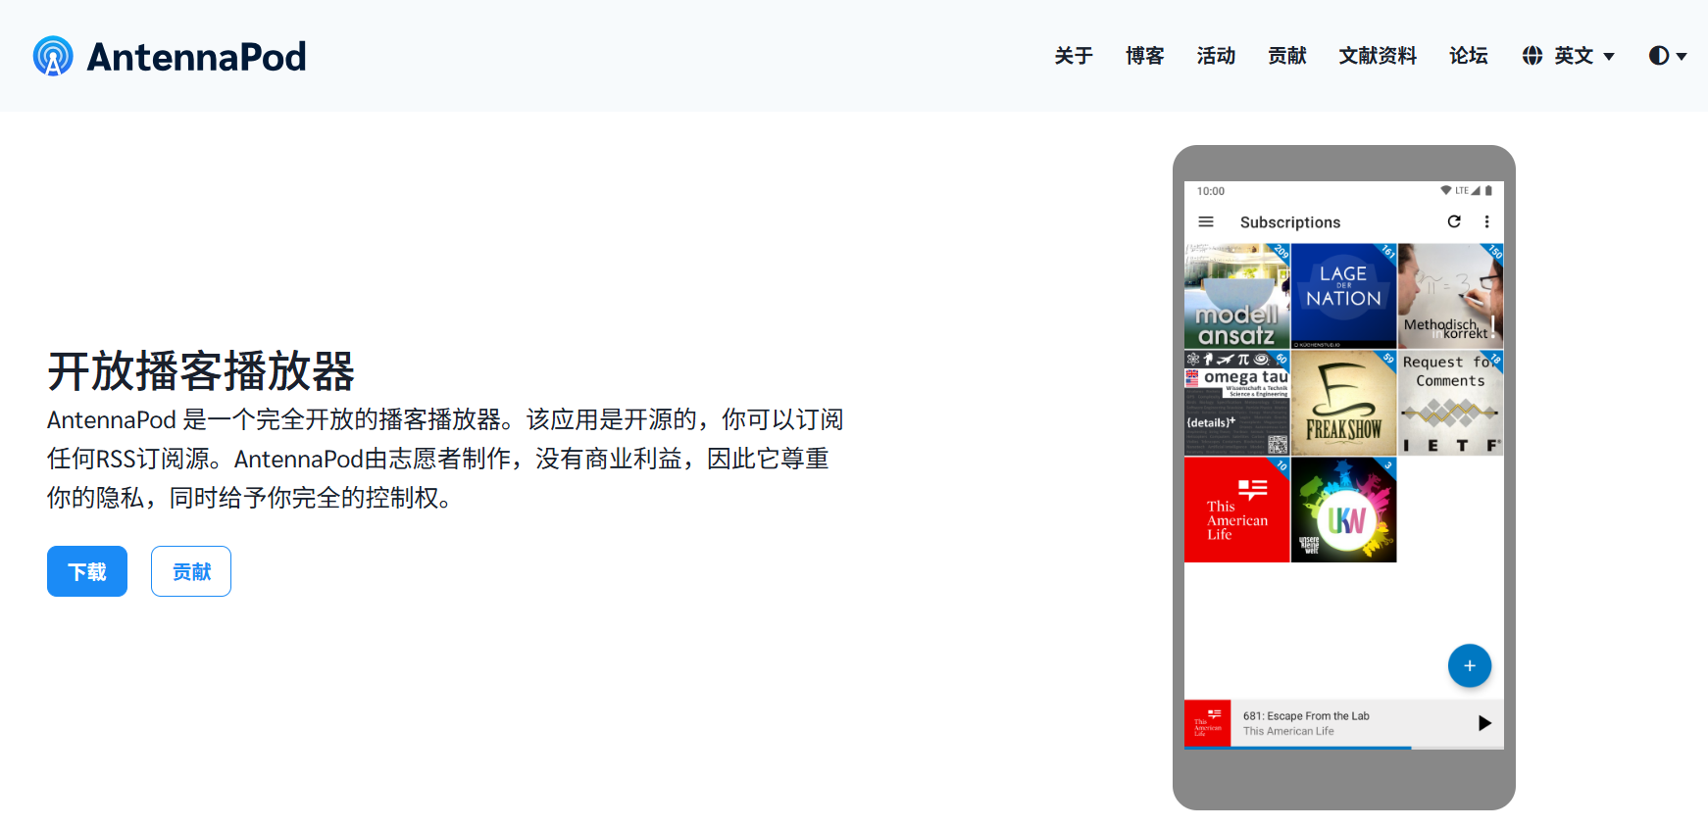Select 贡献 in the top navigation
Viewport: 1708px width, 827px height.
coord(1287,56)
